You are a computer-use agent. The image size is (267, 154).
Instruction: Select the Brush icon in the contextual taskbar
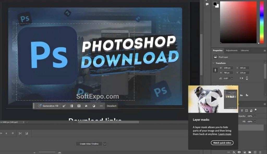tap(64, 106)
